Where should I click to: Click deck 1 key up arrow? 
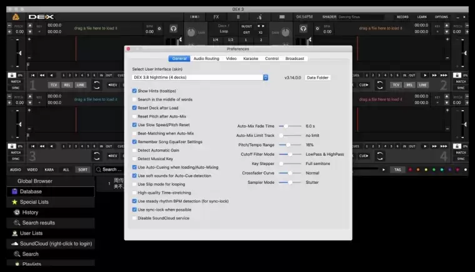(x=30, y=26)
